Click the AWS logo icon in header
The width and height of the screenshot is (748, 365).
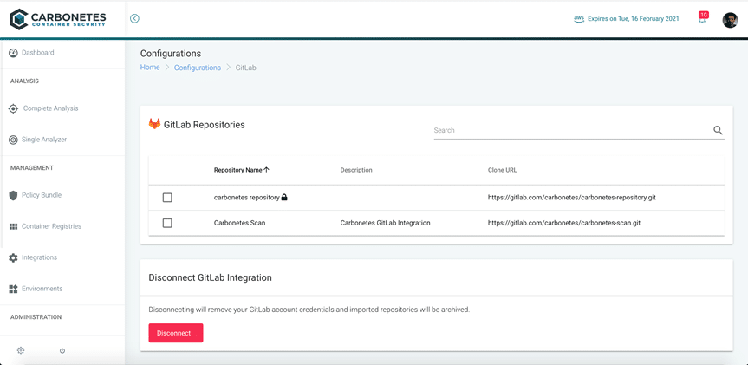(x=579, y=18)
